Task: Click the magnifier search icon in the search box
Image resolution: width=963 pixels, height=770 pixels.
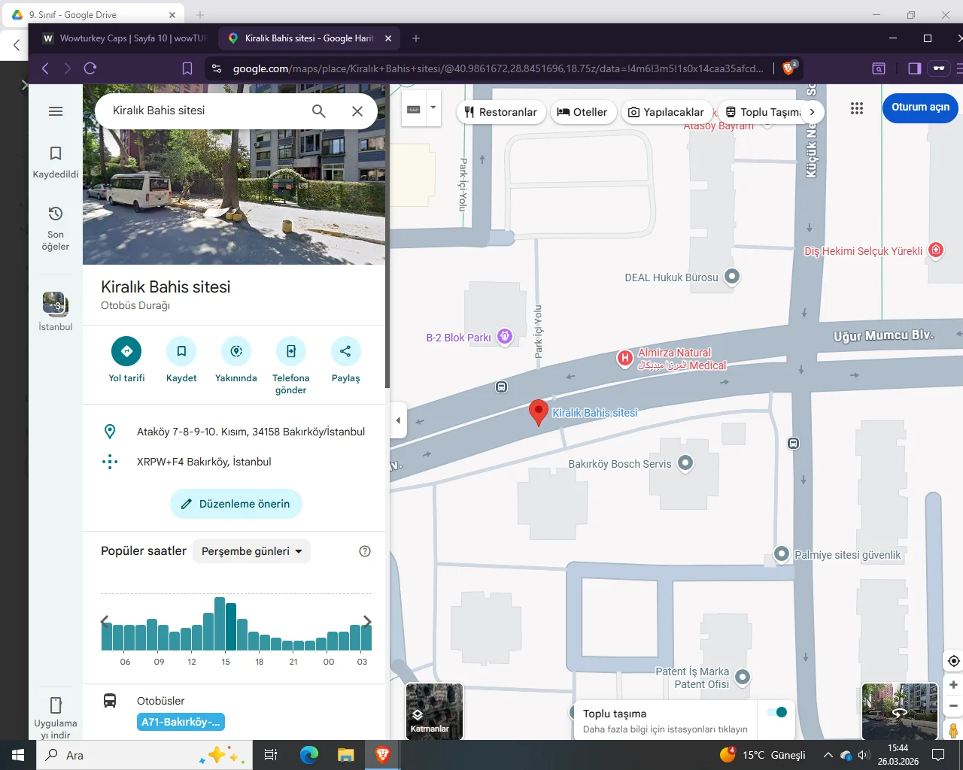Action: (x=319, y=111)
